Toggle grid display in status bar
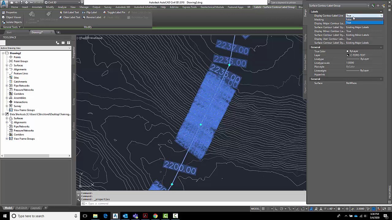This screenshot has width=392, height=220. point(263,209)
